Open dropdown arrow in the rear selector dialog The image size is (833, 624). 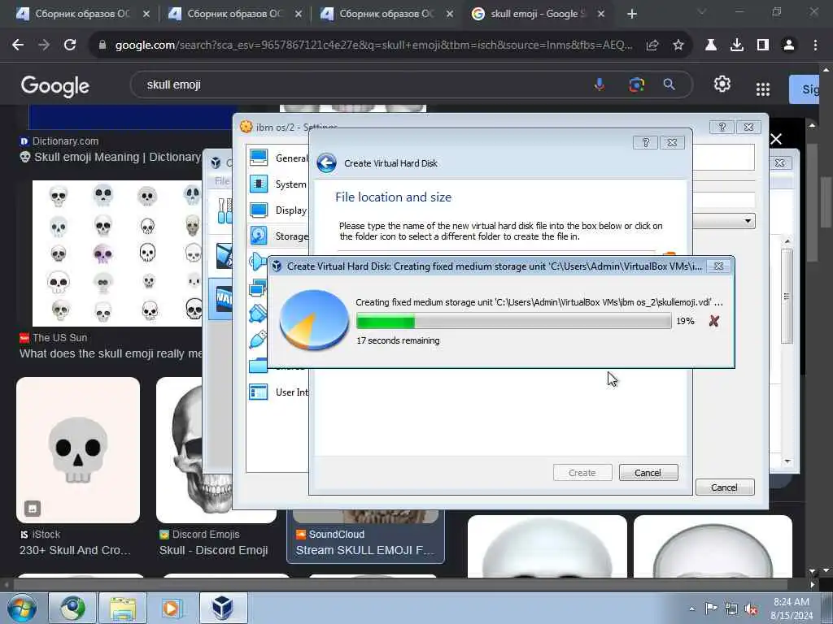click(x=748, y=221)
